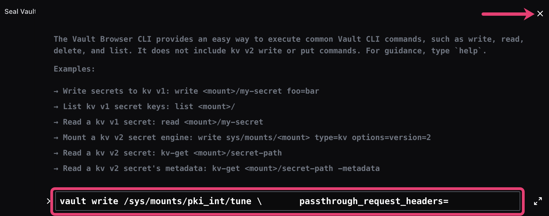Click arrow icon beside "List kv v1 secret keys"

(x=56, y=107)
